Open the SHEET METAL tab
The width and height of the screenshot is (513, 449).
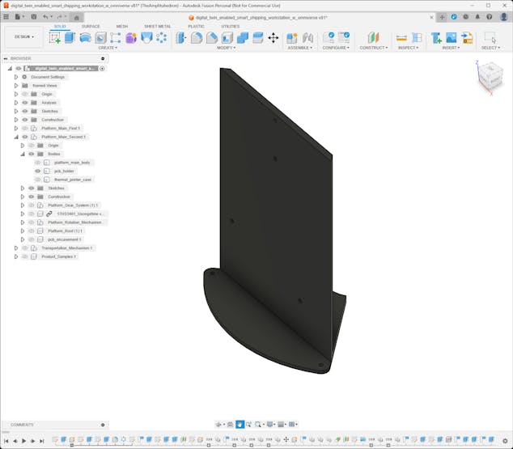158,26
